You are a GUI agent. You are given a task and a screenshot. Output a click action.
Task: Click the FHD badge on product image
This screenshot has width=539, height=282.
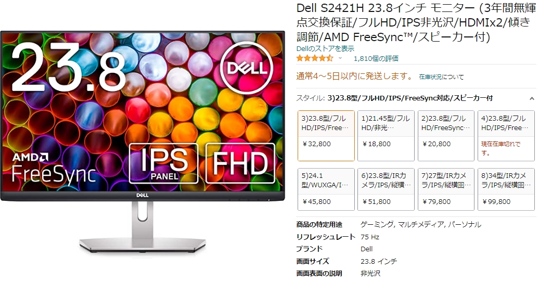tap(240, 163)
